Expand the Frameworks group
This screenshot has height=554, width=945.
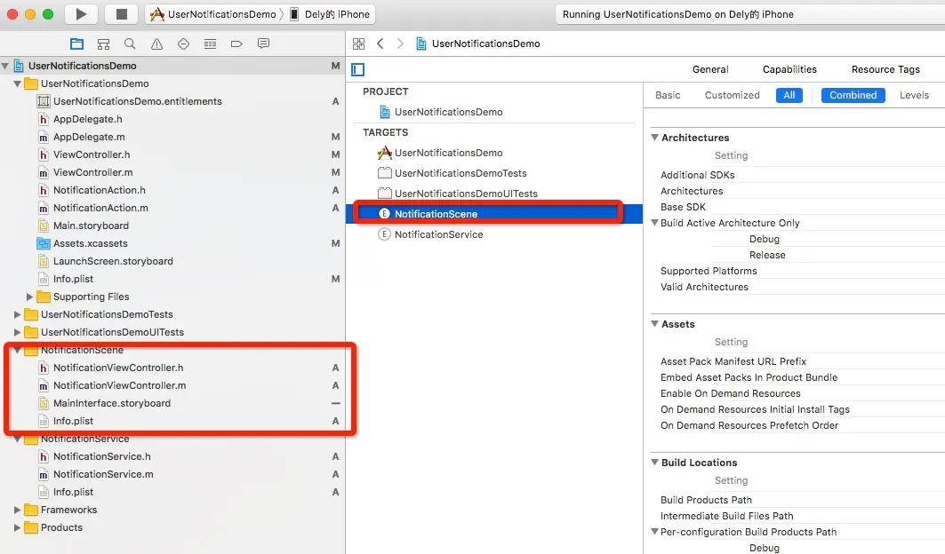click(x=18, y=510)
